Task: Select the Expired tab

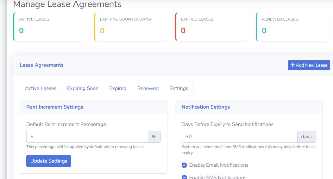Action: (x=118, y=88)
